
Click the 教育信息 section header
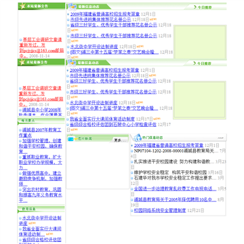[41, 209]
